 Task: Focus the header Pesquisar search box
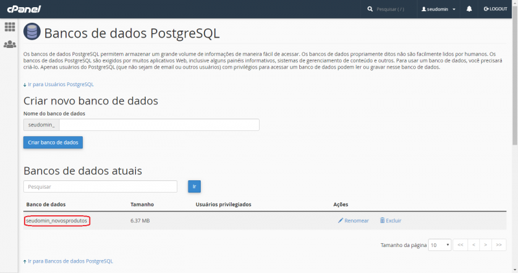pos(390,9)
